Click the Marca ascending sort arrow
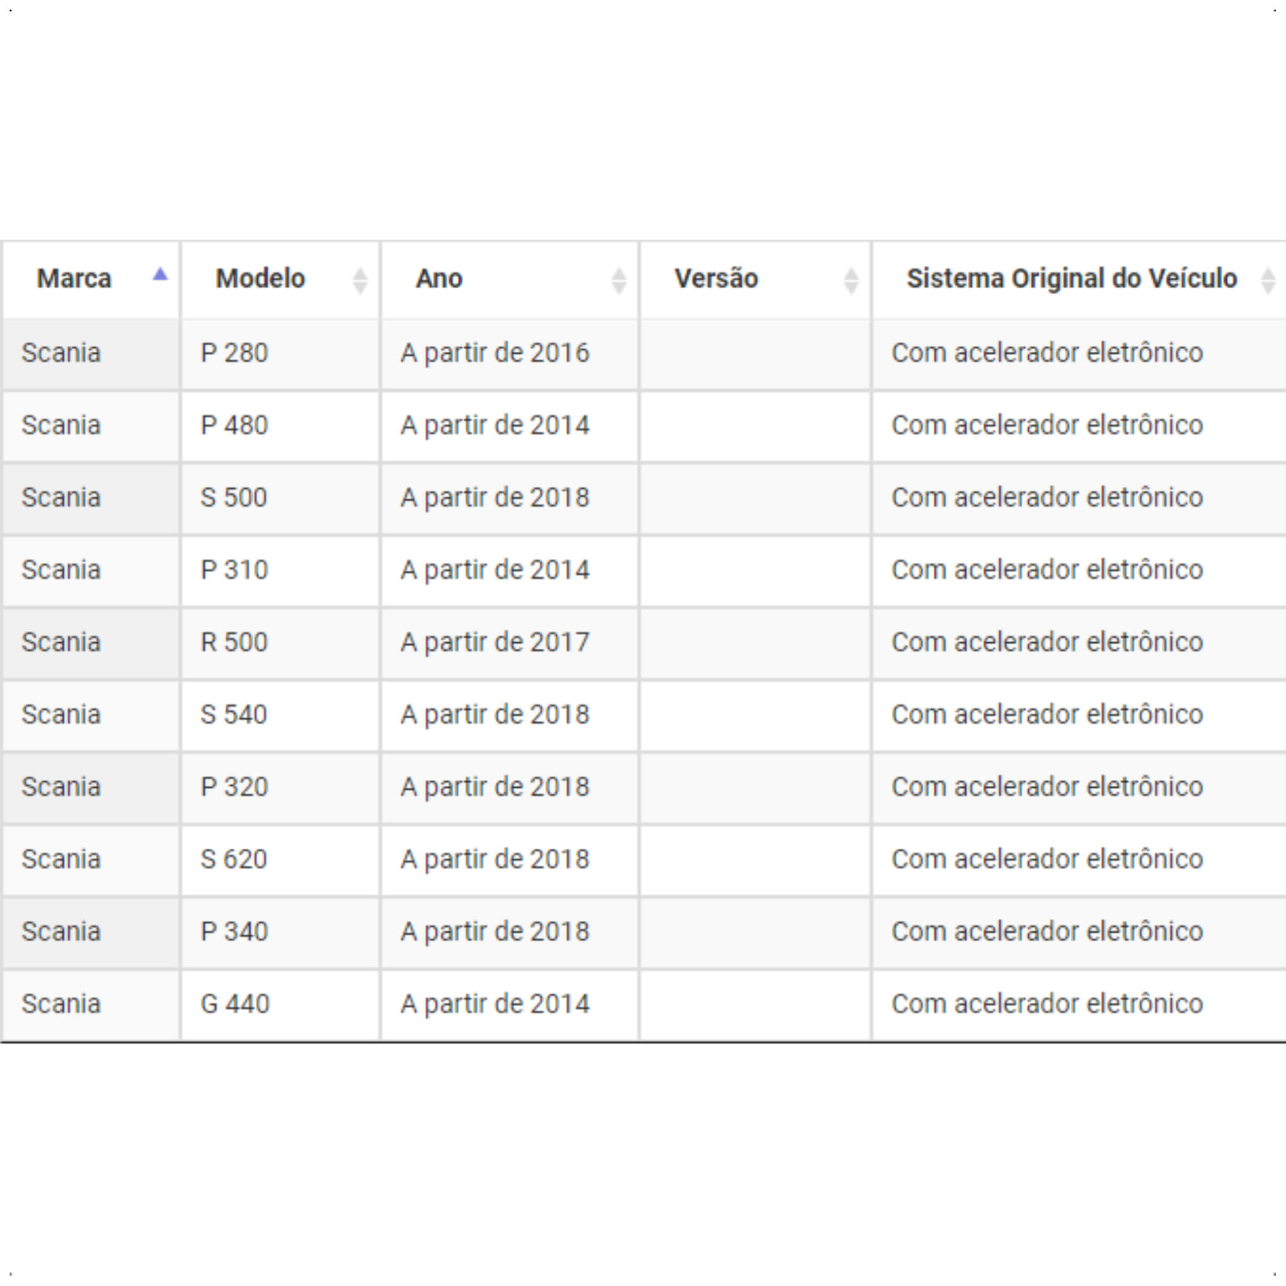This screenshot has width=1286, height=1286. tap(159, 273)
